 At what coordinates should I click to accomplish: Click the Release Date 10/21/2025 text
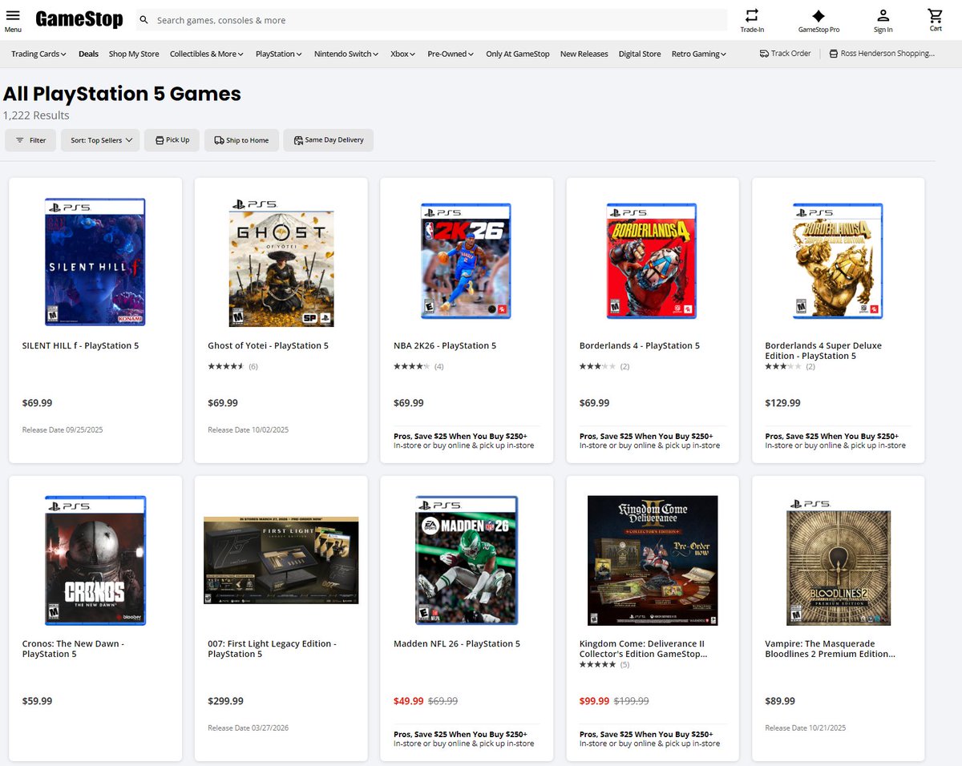[806, 728]
